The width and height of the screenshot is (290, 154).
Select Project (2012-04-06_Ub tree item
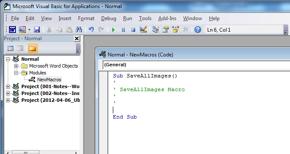[50, 100]
